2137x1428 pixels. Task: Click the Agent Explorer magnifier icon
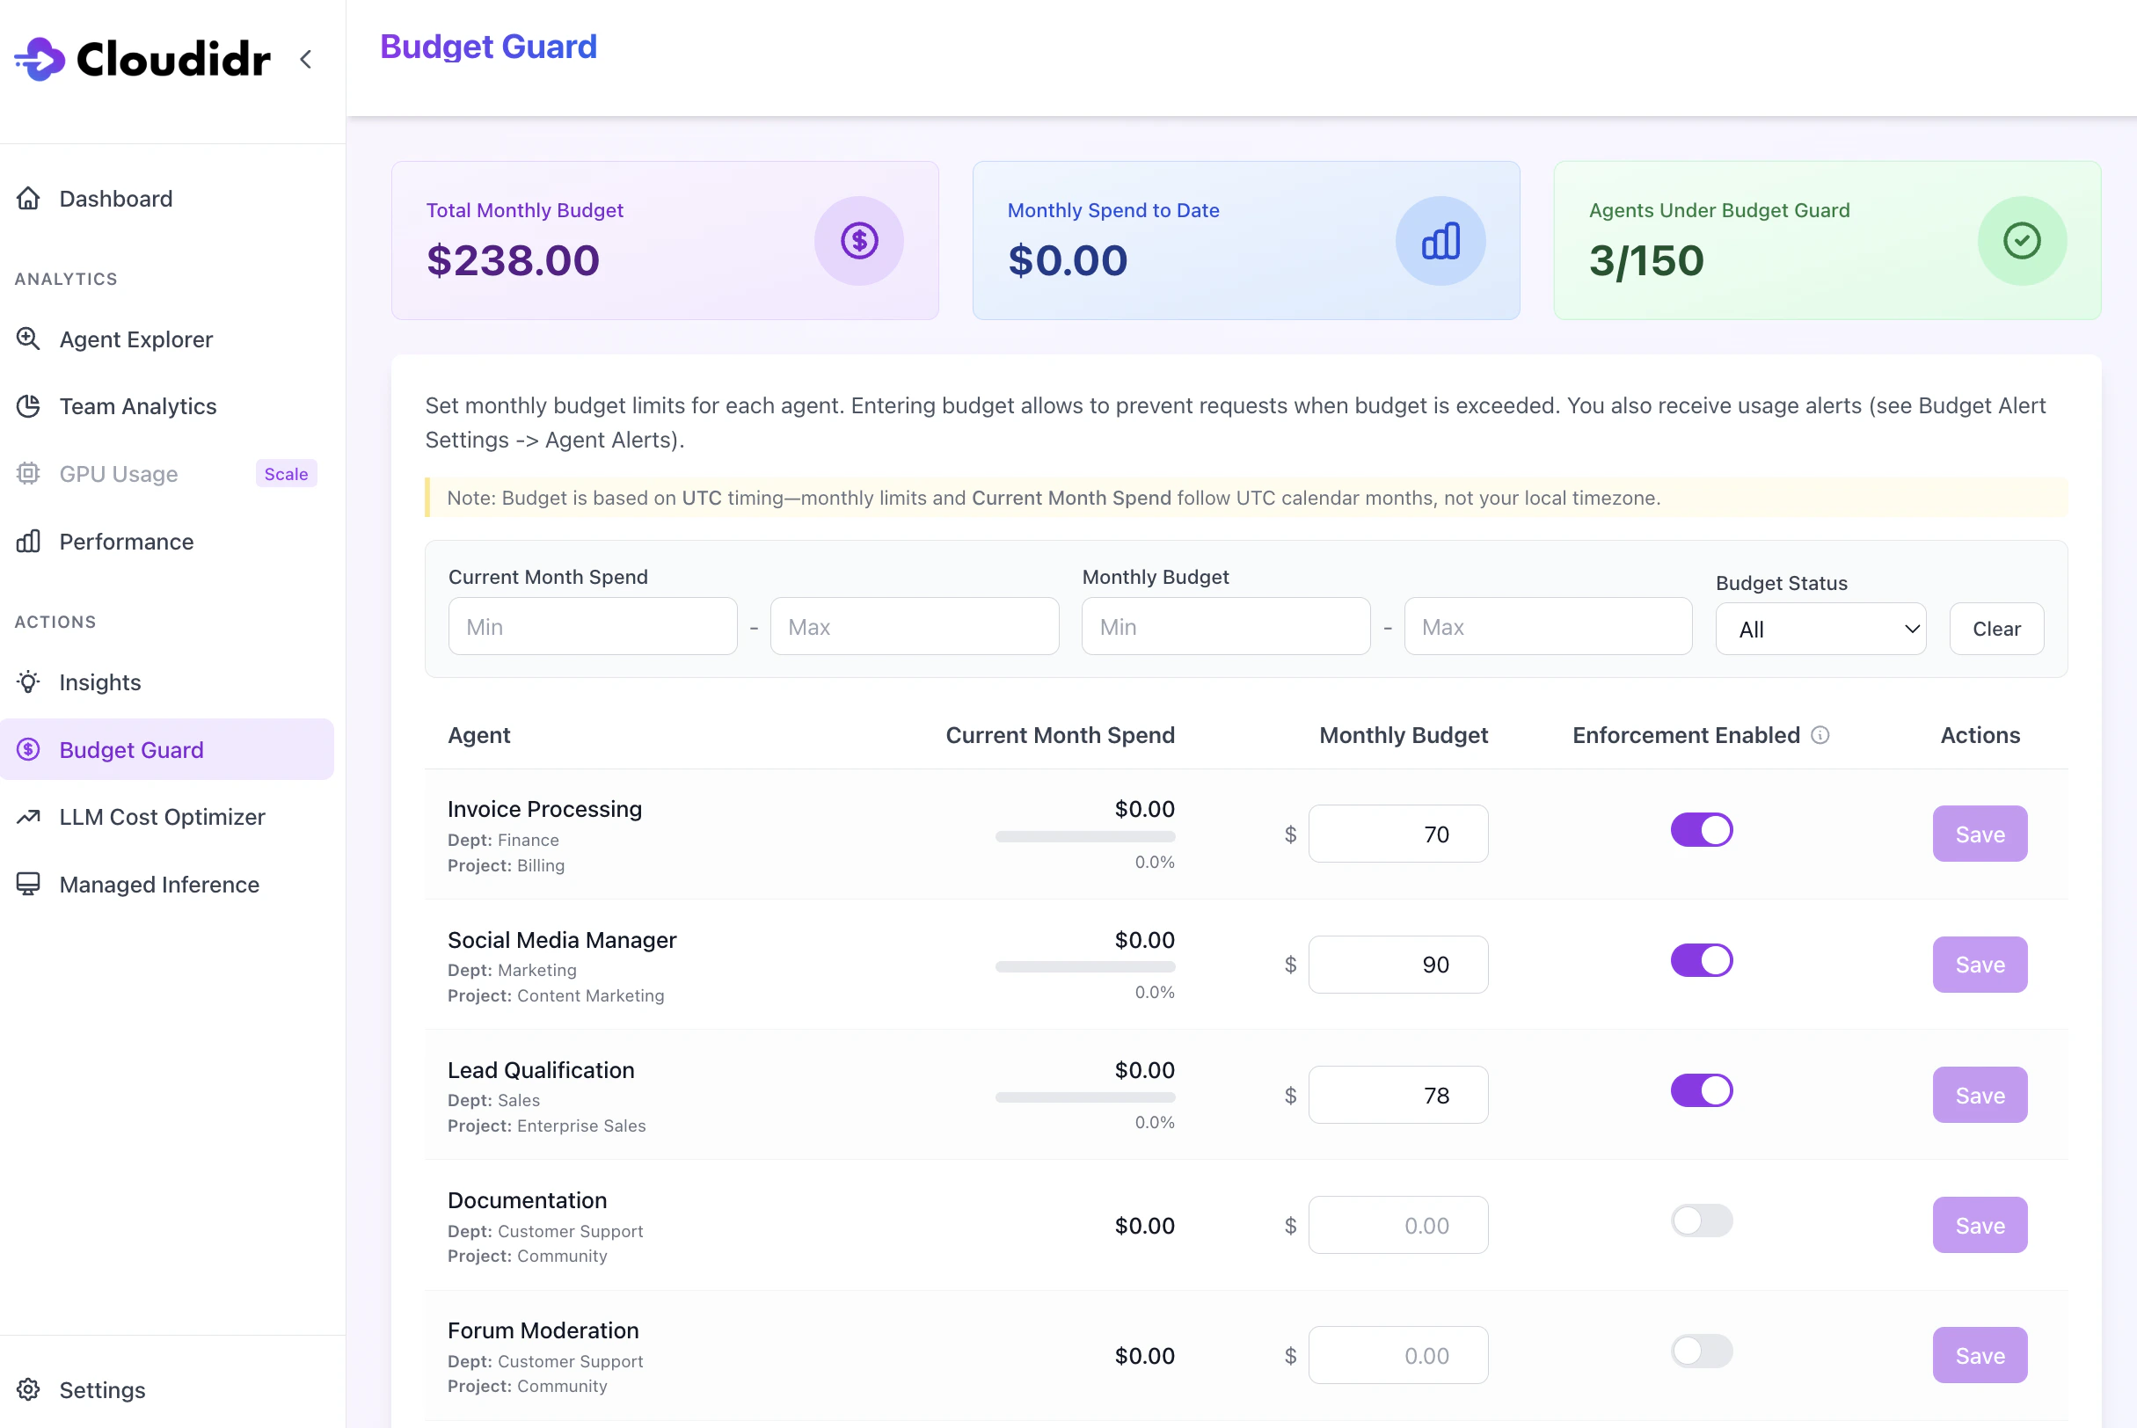(x=28, y=339)
